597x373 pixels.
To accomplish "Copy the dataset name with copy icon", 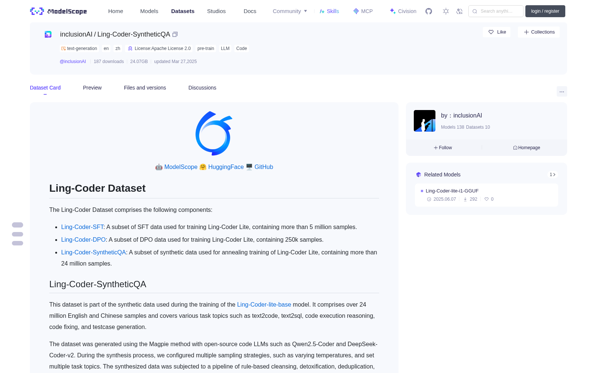I will [x=175, y=34].
